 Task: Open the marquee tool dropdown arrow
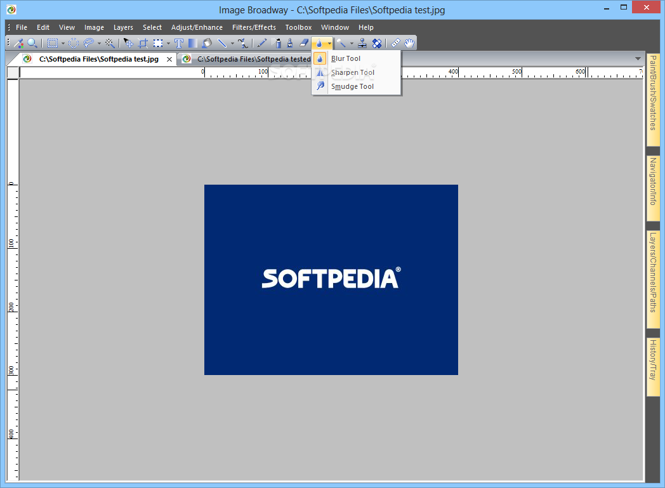[x=63, y=43]
